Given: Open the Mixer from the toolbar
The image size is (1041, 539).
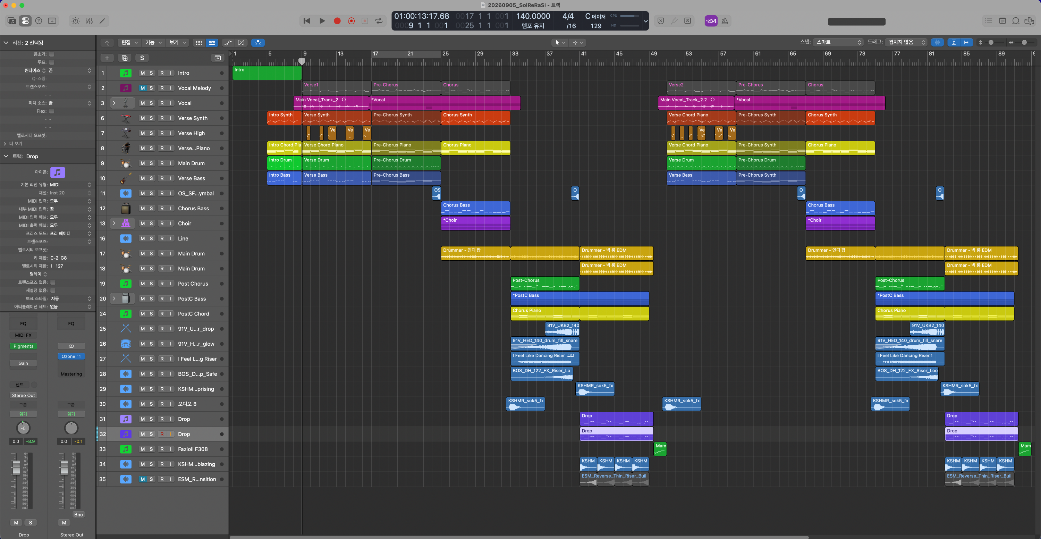Looking at the screenshot, I should [x=89, y=21].
